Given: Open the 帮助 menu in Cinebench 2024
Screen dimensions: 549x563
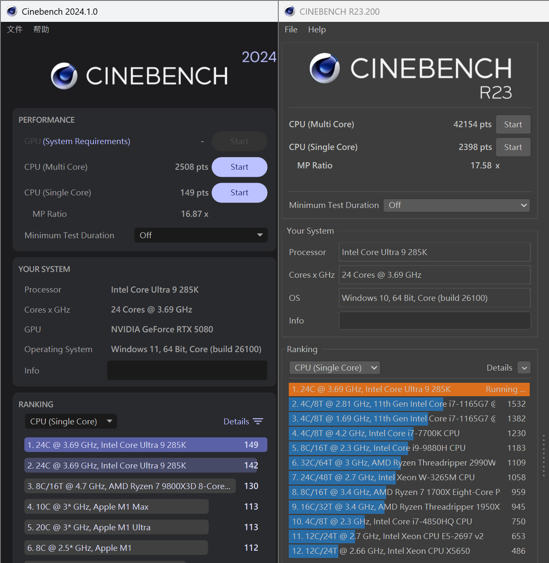Looking at the screenshot, I should coord(41,29).
